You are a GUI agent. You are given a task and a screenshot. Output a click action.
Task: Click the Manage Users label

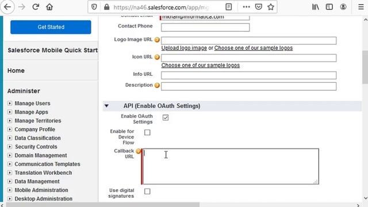[32, 103]
